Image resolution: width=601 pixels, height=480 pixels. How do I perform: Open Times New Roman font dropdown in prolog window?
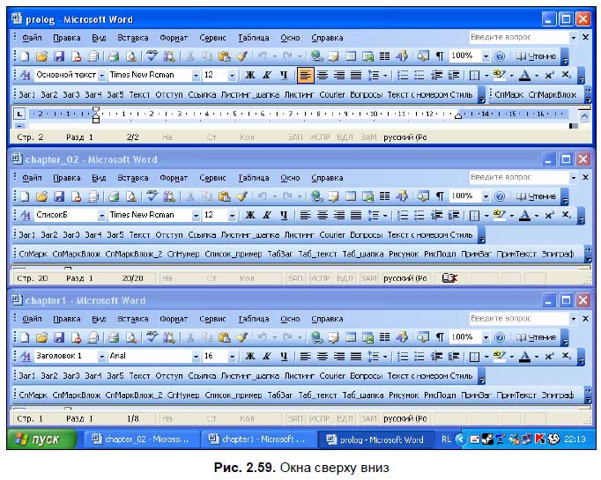coord(196,76)
